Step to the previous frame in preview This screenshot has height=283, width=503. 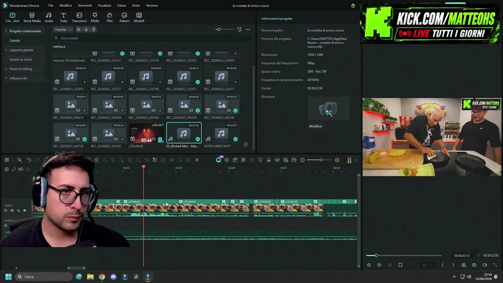369,265
